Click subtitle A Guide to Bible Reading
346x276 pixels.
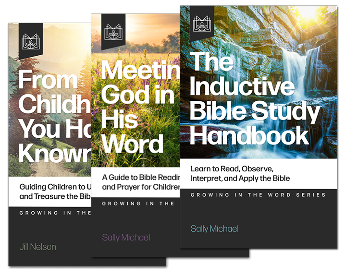coord(141,182)
